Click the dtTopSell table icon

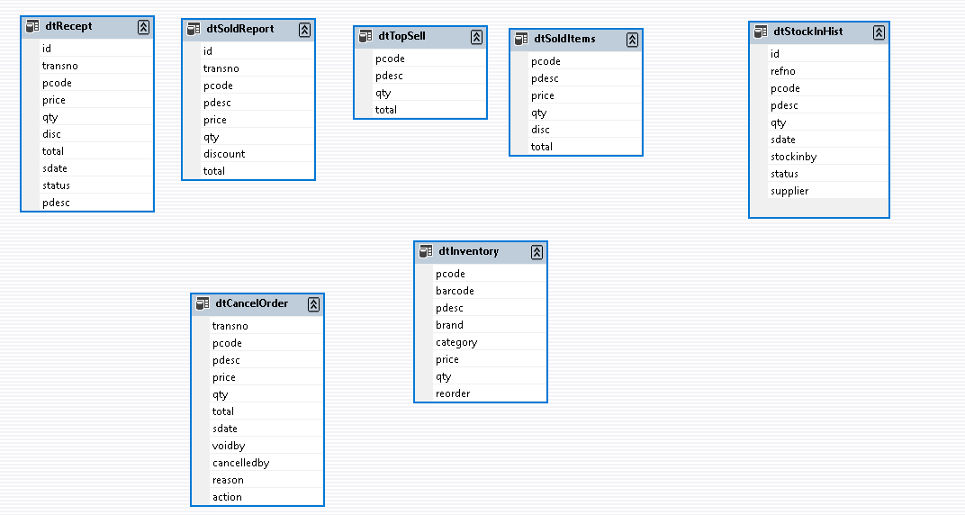(365, 37)
